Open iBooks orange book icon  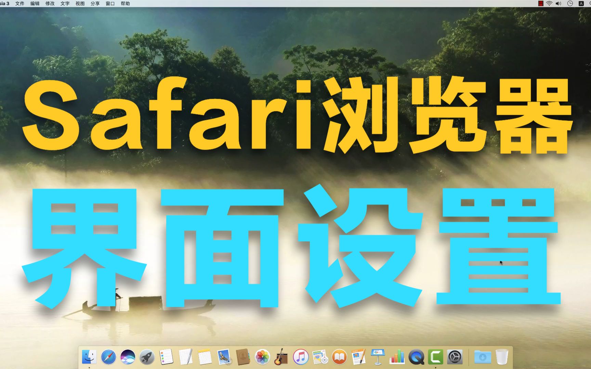click(x=339, y=357)
